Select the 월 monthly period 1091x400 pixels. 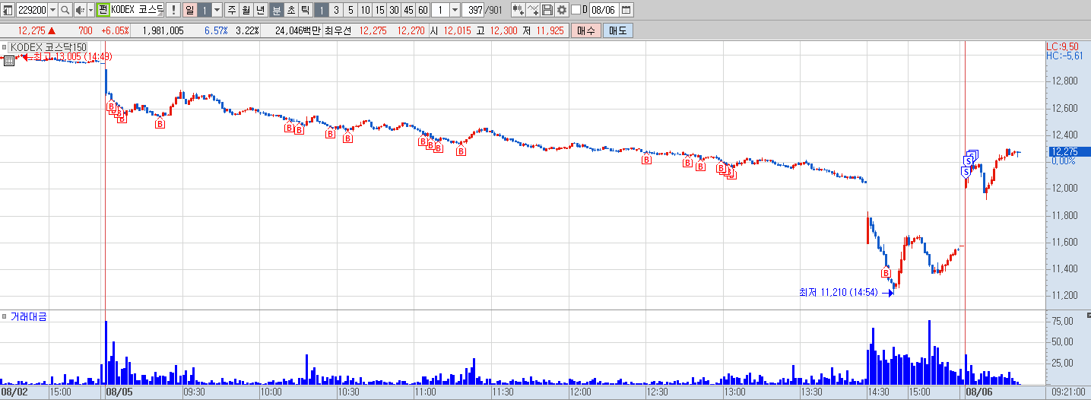[x=246, y=10]
